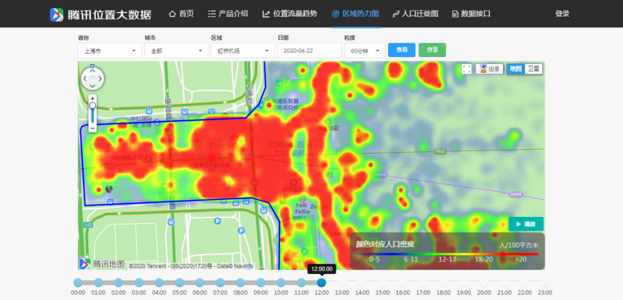This screenshot has height=300, width=623.
Task: Select the 06:00 timeline marker
Action: [x=200, y=283]
